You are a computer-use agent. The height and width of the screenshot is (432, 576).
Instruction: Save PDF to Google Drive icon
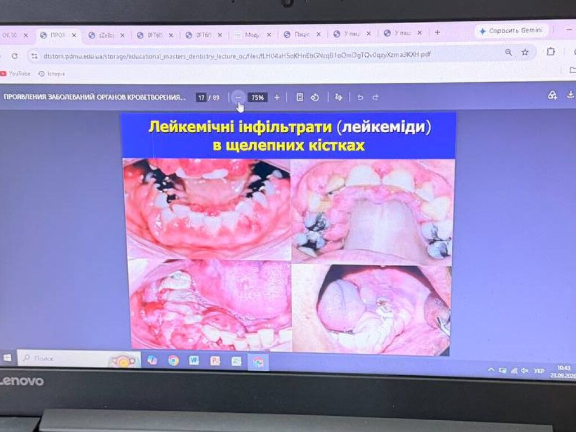point(552,96)
